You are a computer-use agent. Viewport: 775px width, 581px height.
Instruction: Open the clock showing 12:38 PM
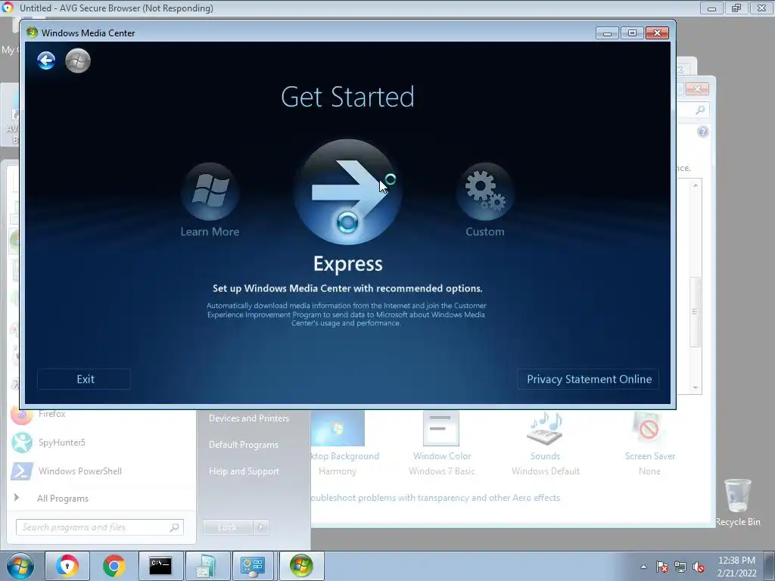pos(736,566)
